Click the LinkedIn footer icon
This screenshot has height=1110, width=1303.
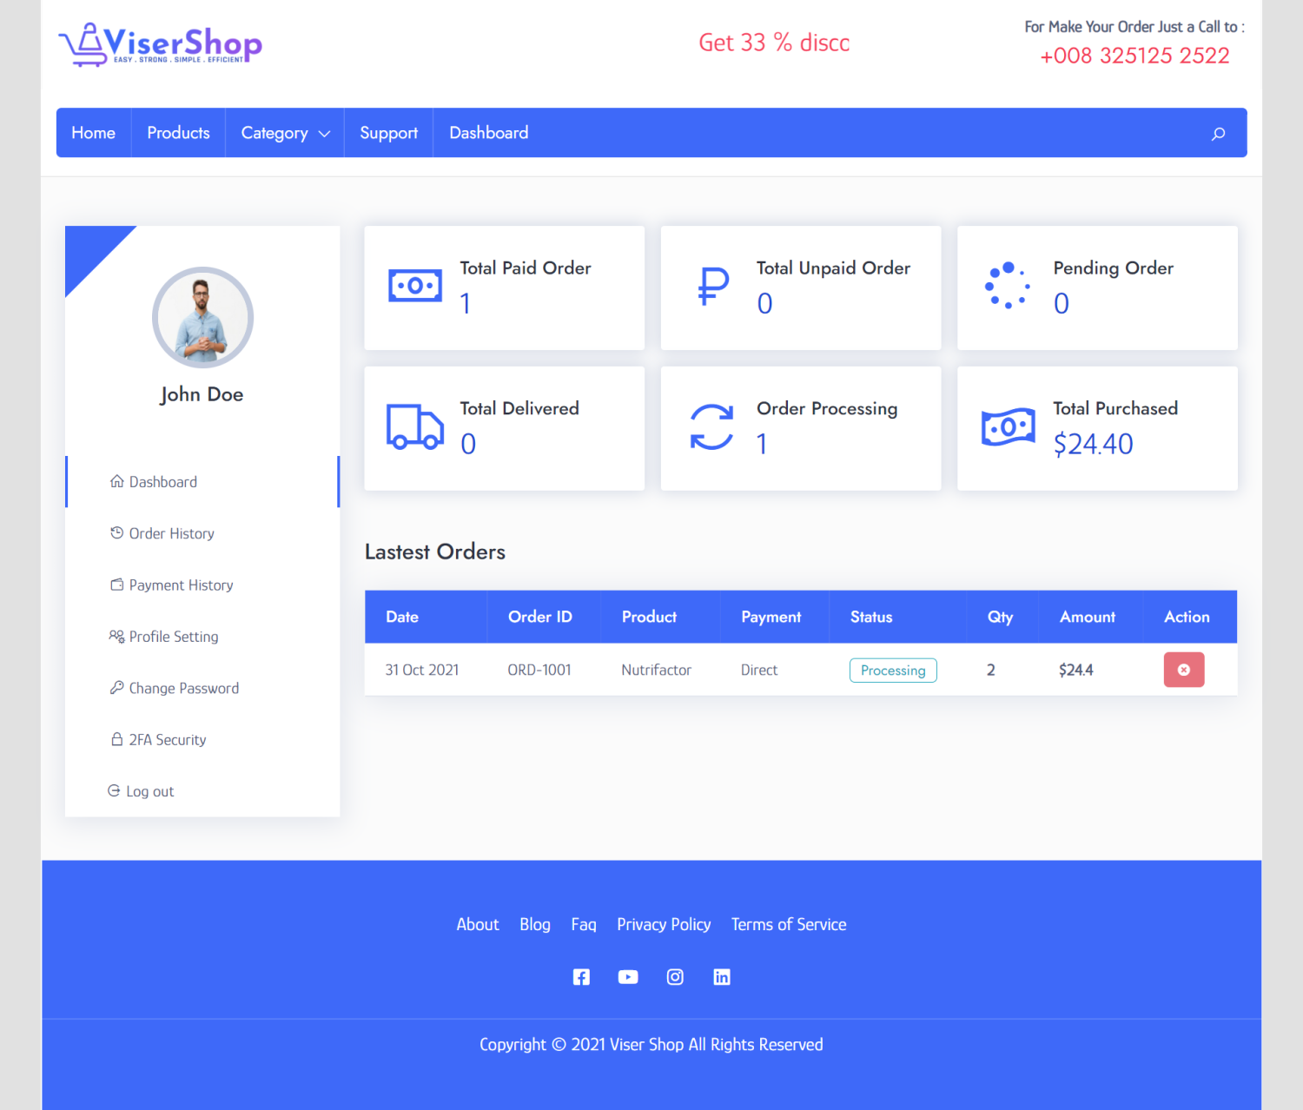coord(722,977)
